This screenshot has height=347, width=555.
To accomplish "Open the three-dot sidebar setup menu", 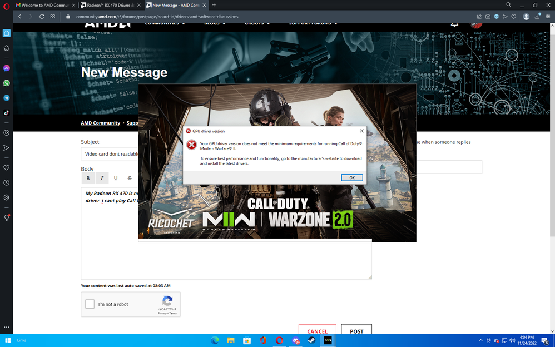I will click(x=6, y=327).
